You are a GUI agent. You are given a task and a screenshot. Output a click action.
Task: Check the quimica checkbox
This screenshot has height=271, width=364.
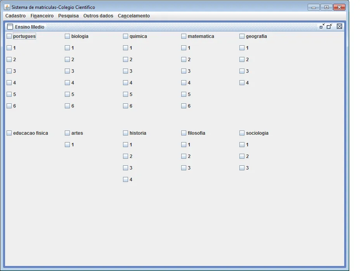click(x=126, y=36)
